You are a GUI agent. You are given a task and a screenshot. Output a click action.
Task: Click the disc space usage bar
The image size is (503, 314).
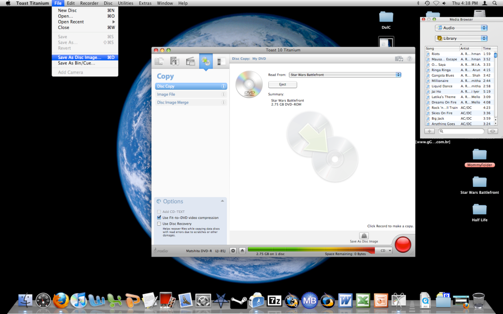click(x=311, y=250)
